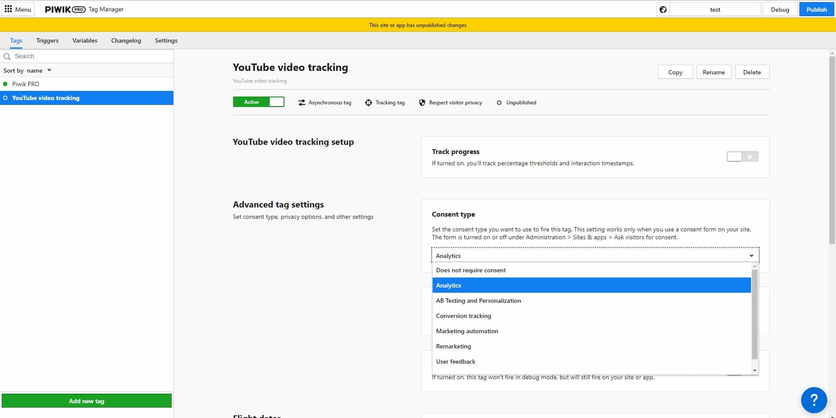
Task: Click the dropdown list scroll up arrow
Action: [x=755, y=266]
